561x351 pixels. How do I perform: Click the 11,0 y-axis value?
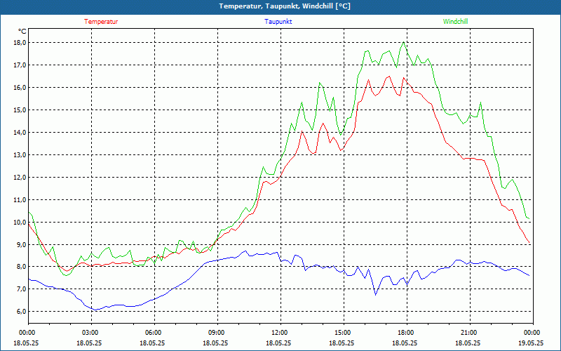[x=20, y=200]
